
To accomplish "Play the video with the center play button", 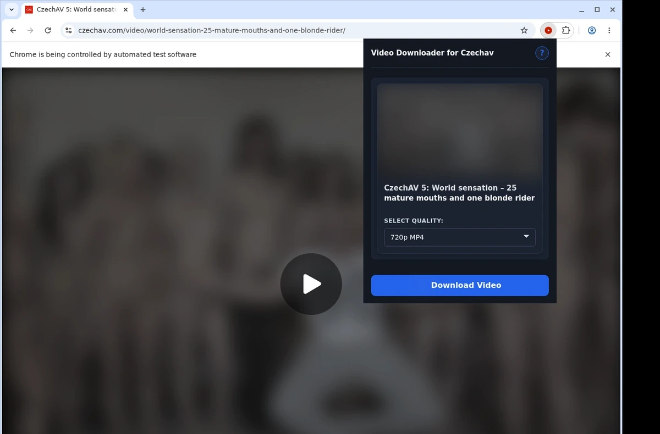I will (x=311, y=284).
